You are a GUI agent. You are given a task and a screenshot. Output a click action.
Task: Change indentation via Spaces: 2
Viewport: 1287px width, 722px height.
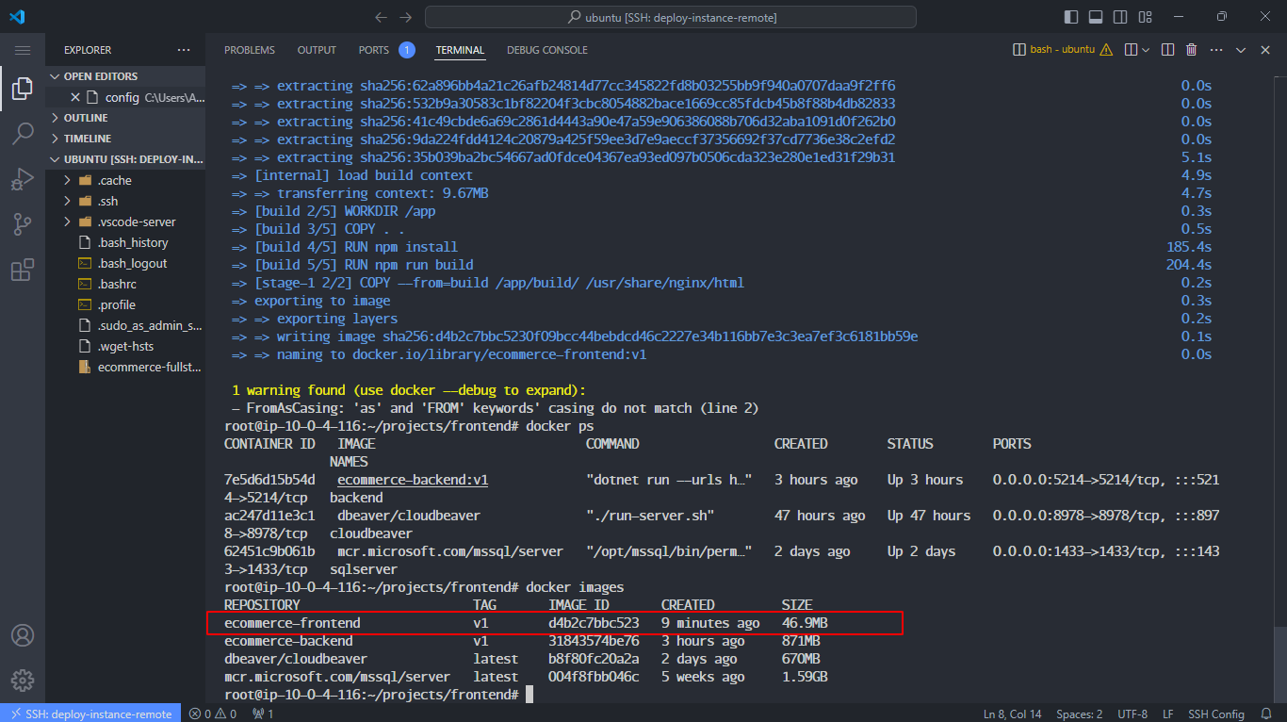(1081, 714)
